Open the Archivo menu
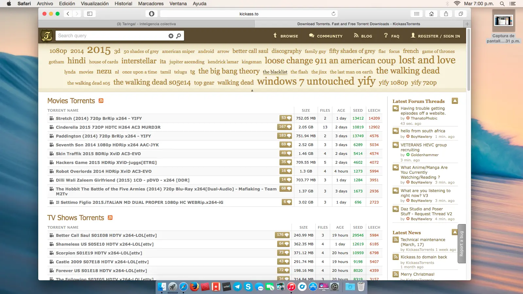523x294 pixels. click(x=45, y=4)
